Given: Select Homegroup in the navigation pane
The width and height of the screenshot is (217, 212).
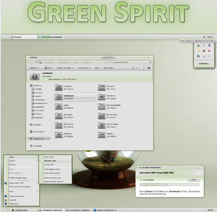Looking at the screenshot, I should pyautogui.click(x=37, y=132).
